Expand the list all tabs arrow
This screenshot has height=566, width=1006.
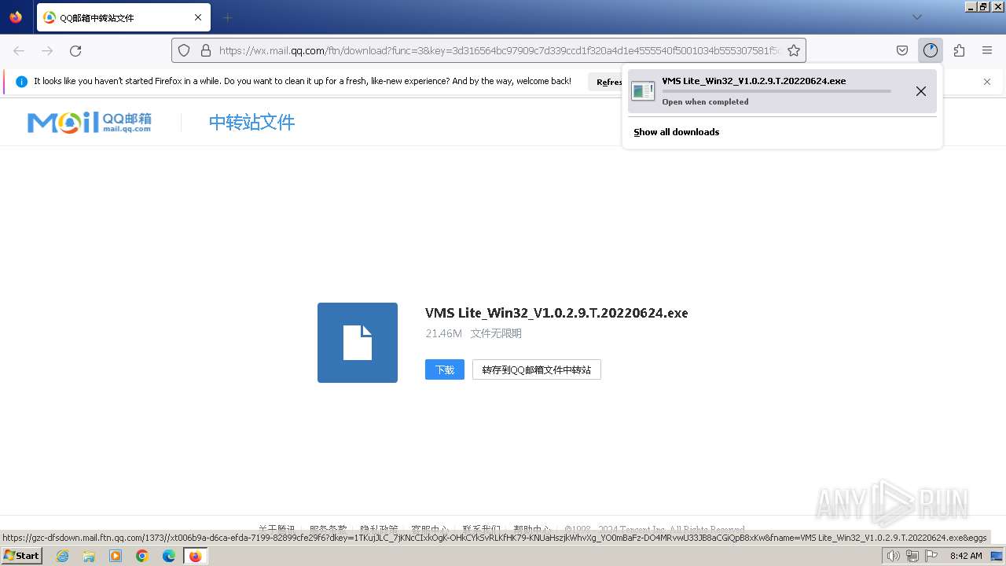(x=917, y=17)
